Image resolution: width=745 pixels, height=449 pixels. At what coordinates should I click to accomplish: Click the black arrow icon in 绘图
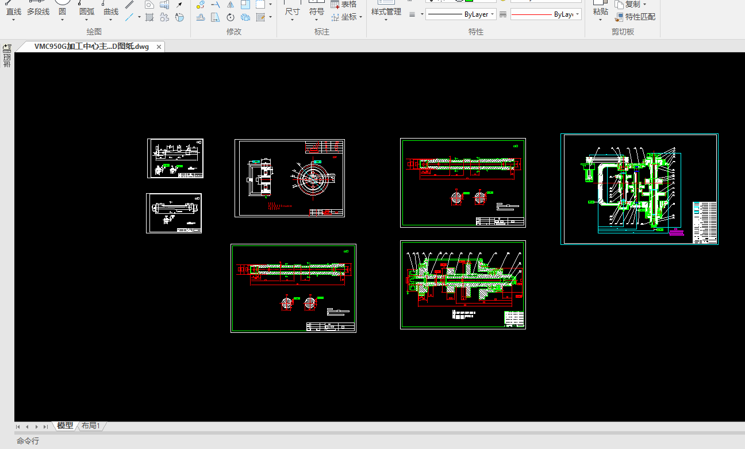(179, 5)
